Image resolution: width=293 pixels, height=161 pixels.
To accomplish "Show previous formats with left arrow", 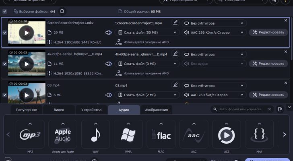I will pyautogui.click(x=8, y=134).
